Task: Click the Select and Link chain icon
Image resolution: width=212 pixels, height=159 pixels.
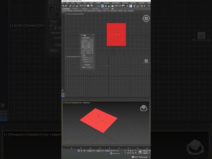Action: [x=70, y=6]
